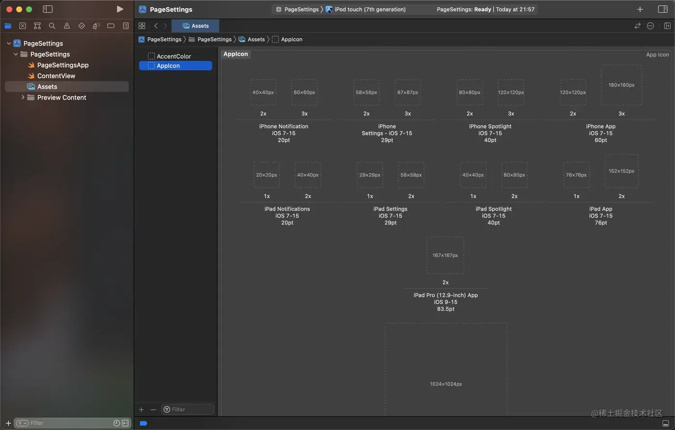Open the Breakpoint navigator icon
The height and width of the screenshot is (430, 675).
(111, 26)
